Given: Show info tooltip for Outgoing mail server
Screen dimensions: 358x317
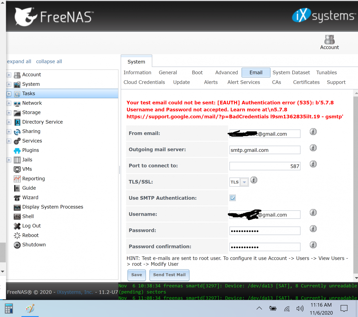Looking at the screenshot, I should pos(313,148).
